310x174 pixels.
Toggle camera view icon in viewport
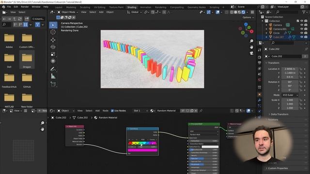(251, 53)
